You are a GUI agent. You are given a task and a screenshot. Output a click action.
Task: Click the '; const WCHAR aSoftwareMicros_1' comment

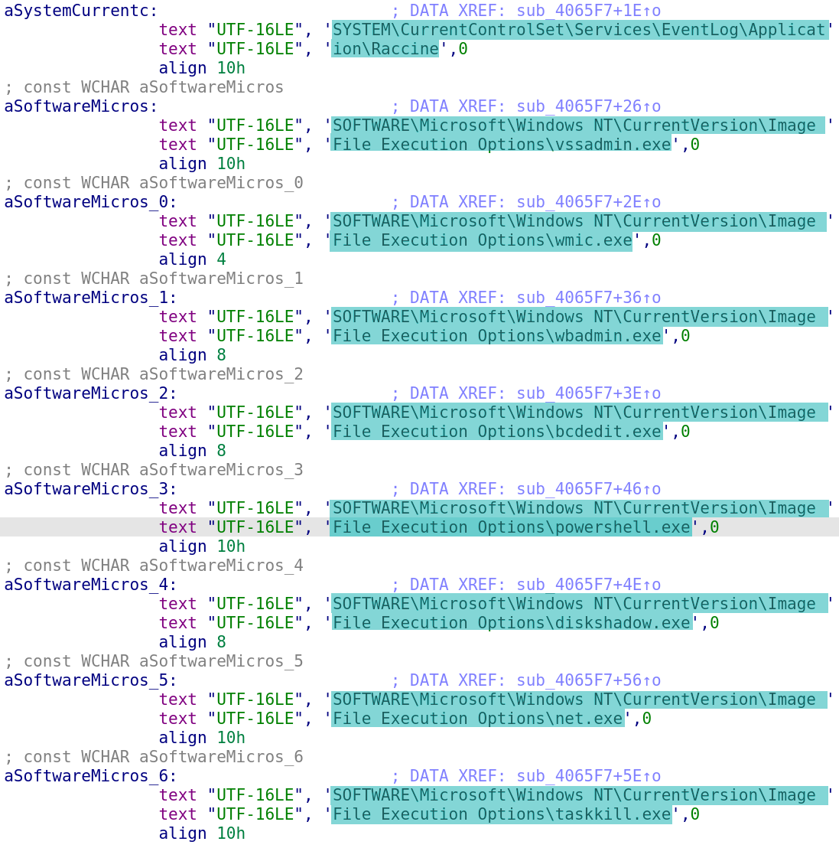(154, 279)
